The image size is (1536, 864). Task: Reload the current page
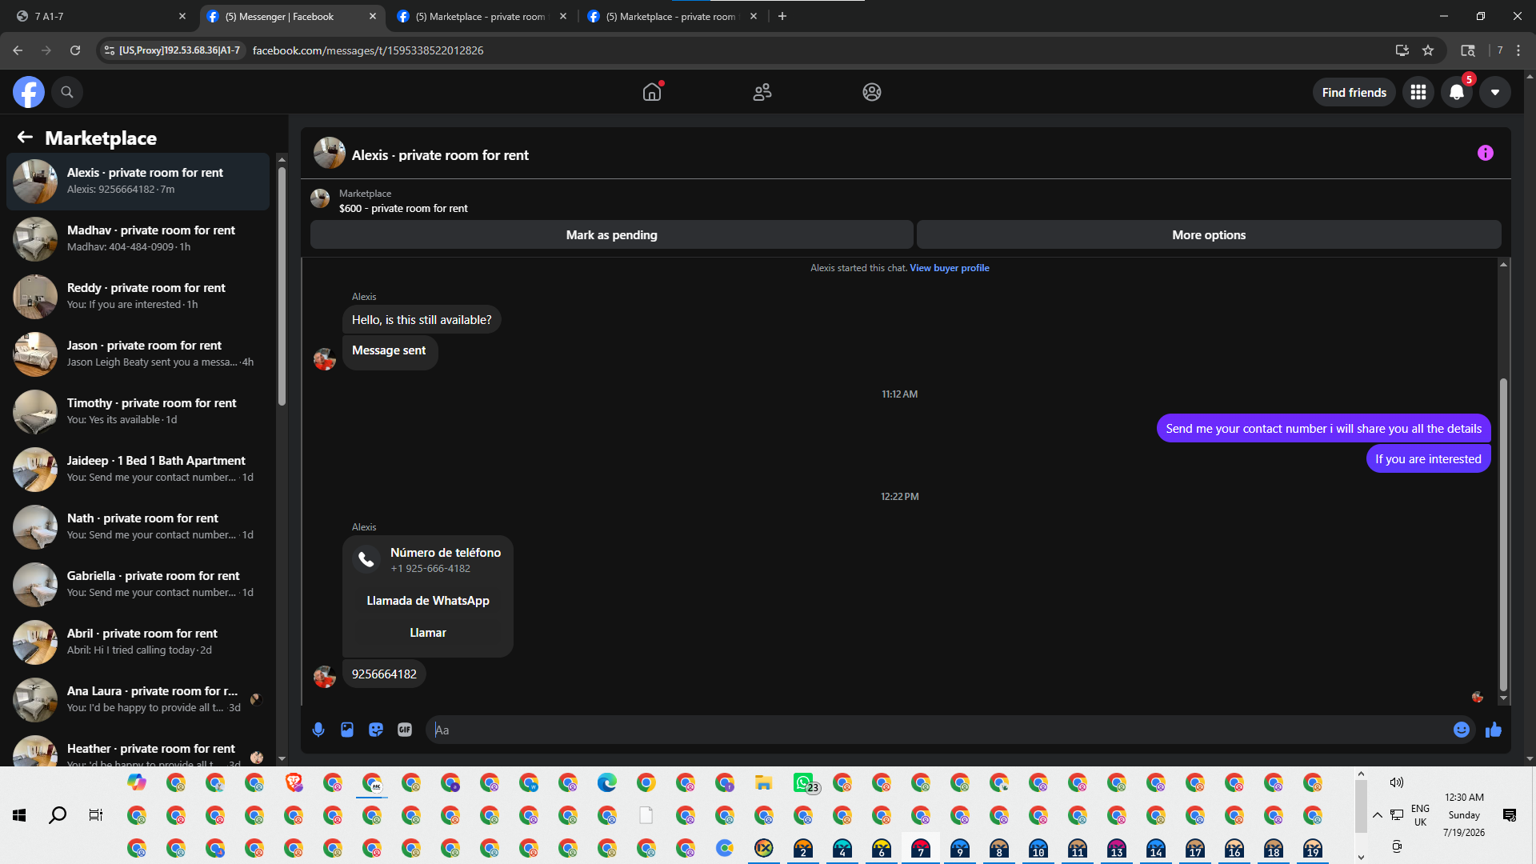[x=75, y=50]
